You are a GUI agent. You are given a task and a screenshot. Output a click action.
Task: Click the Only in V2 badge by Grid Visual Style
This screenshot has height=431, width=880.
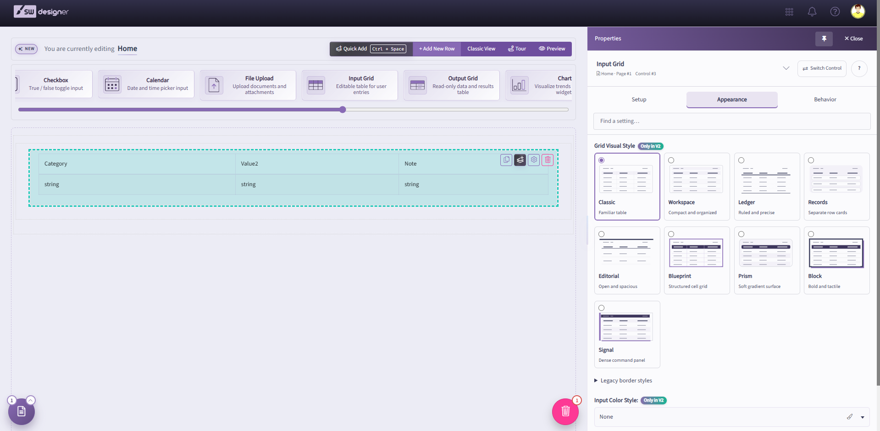point(651,146)
